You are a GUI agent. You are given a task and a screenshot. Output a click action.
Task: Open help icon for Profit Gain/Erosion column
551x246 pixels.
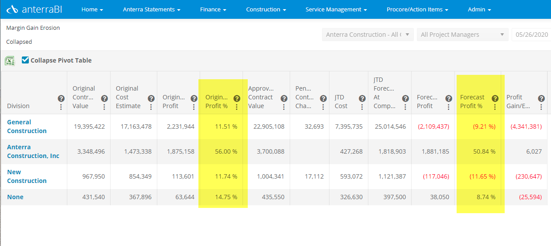[x=541, y=98]
